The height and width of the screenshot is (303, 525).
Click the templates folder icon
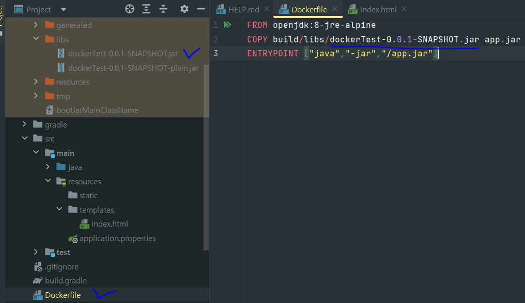[73, 210]
